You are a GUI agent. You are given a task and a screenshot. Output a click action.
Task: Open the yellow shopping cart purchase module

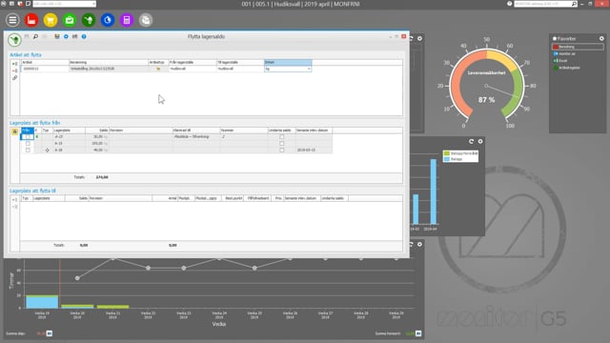[x=51, y=20]
